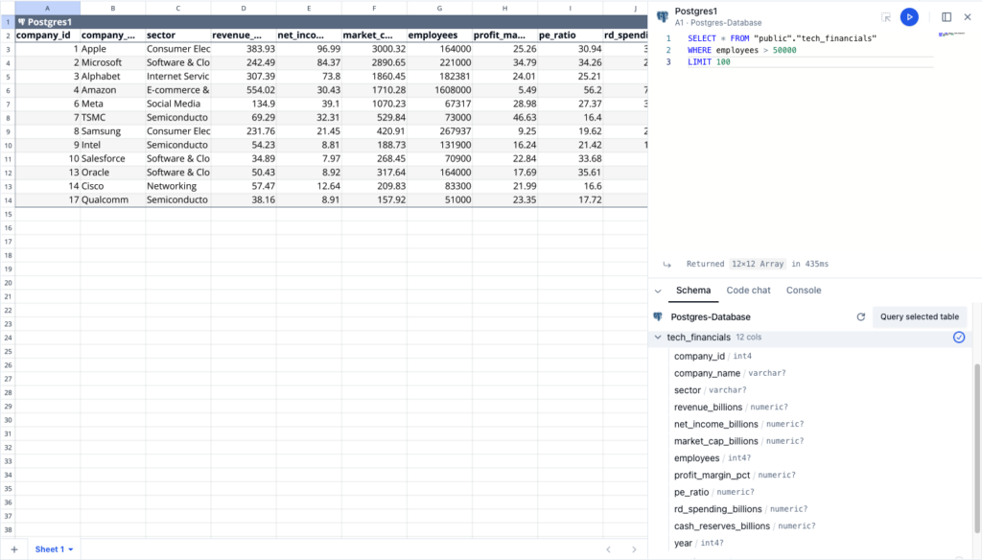
Task: Click the company_id int4 schema column
Action: pos(713,357)
